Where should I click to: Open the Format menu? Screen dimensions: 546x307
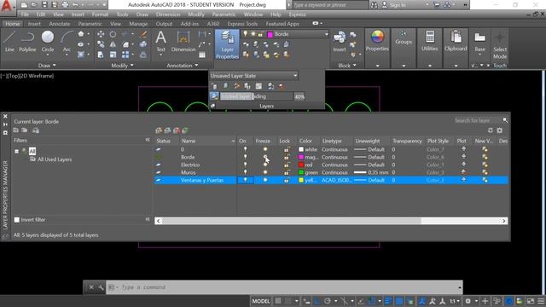[x=100, y=14]
